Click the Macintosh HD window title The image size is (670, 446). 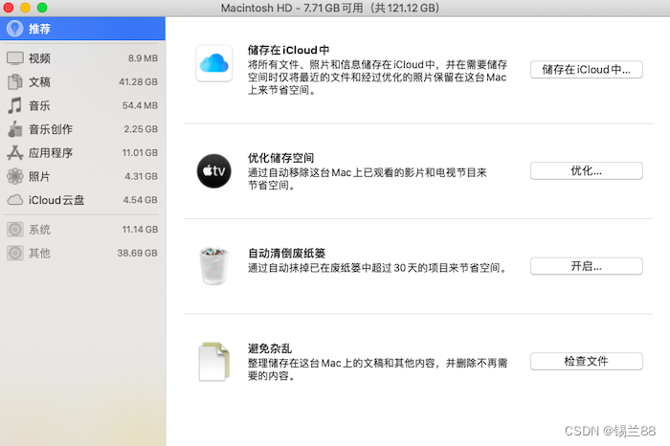[330, 8]
